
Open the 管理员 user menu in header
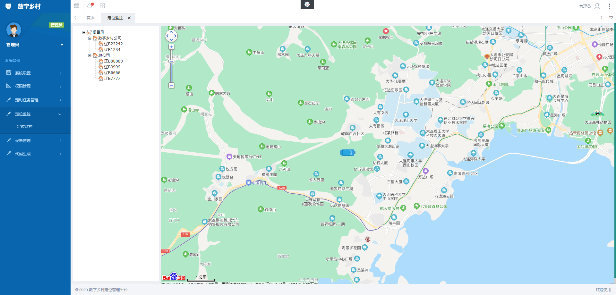[589, 6]
